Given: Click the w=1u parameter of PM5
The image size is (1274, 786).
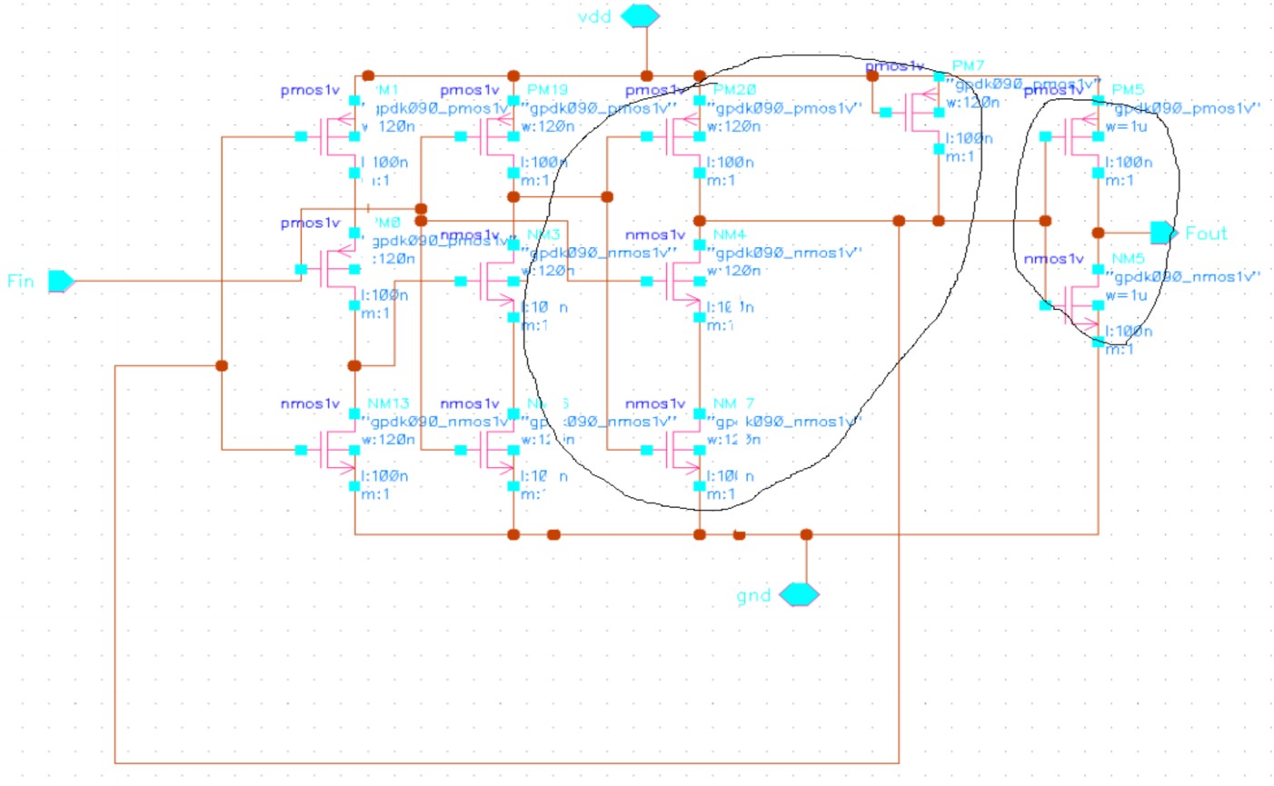Looking at the screenshot, I should tap(1126, 126).
